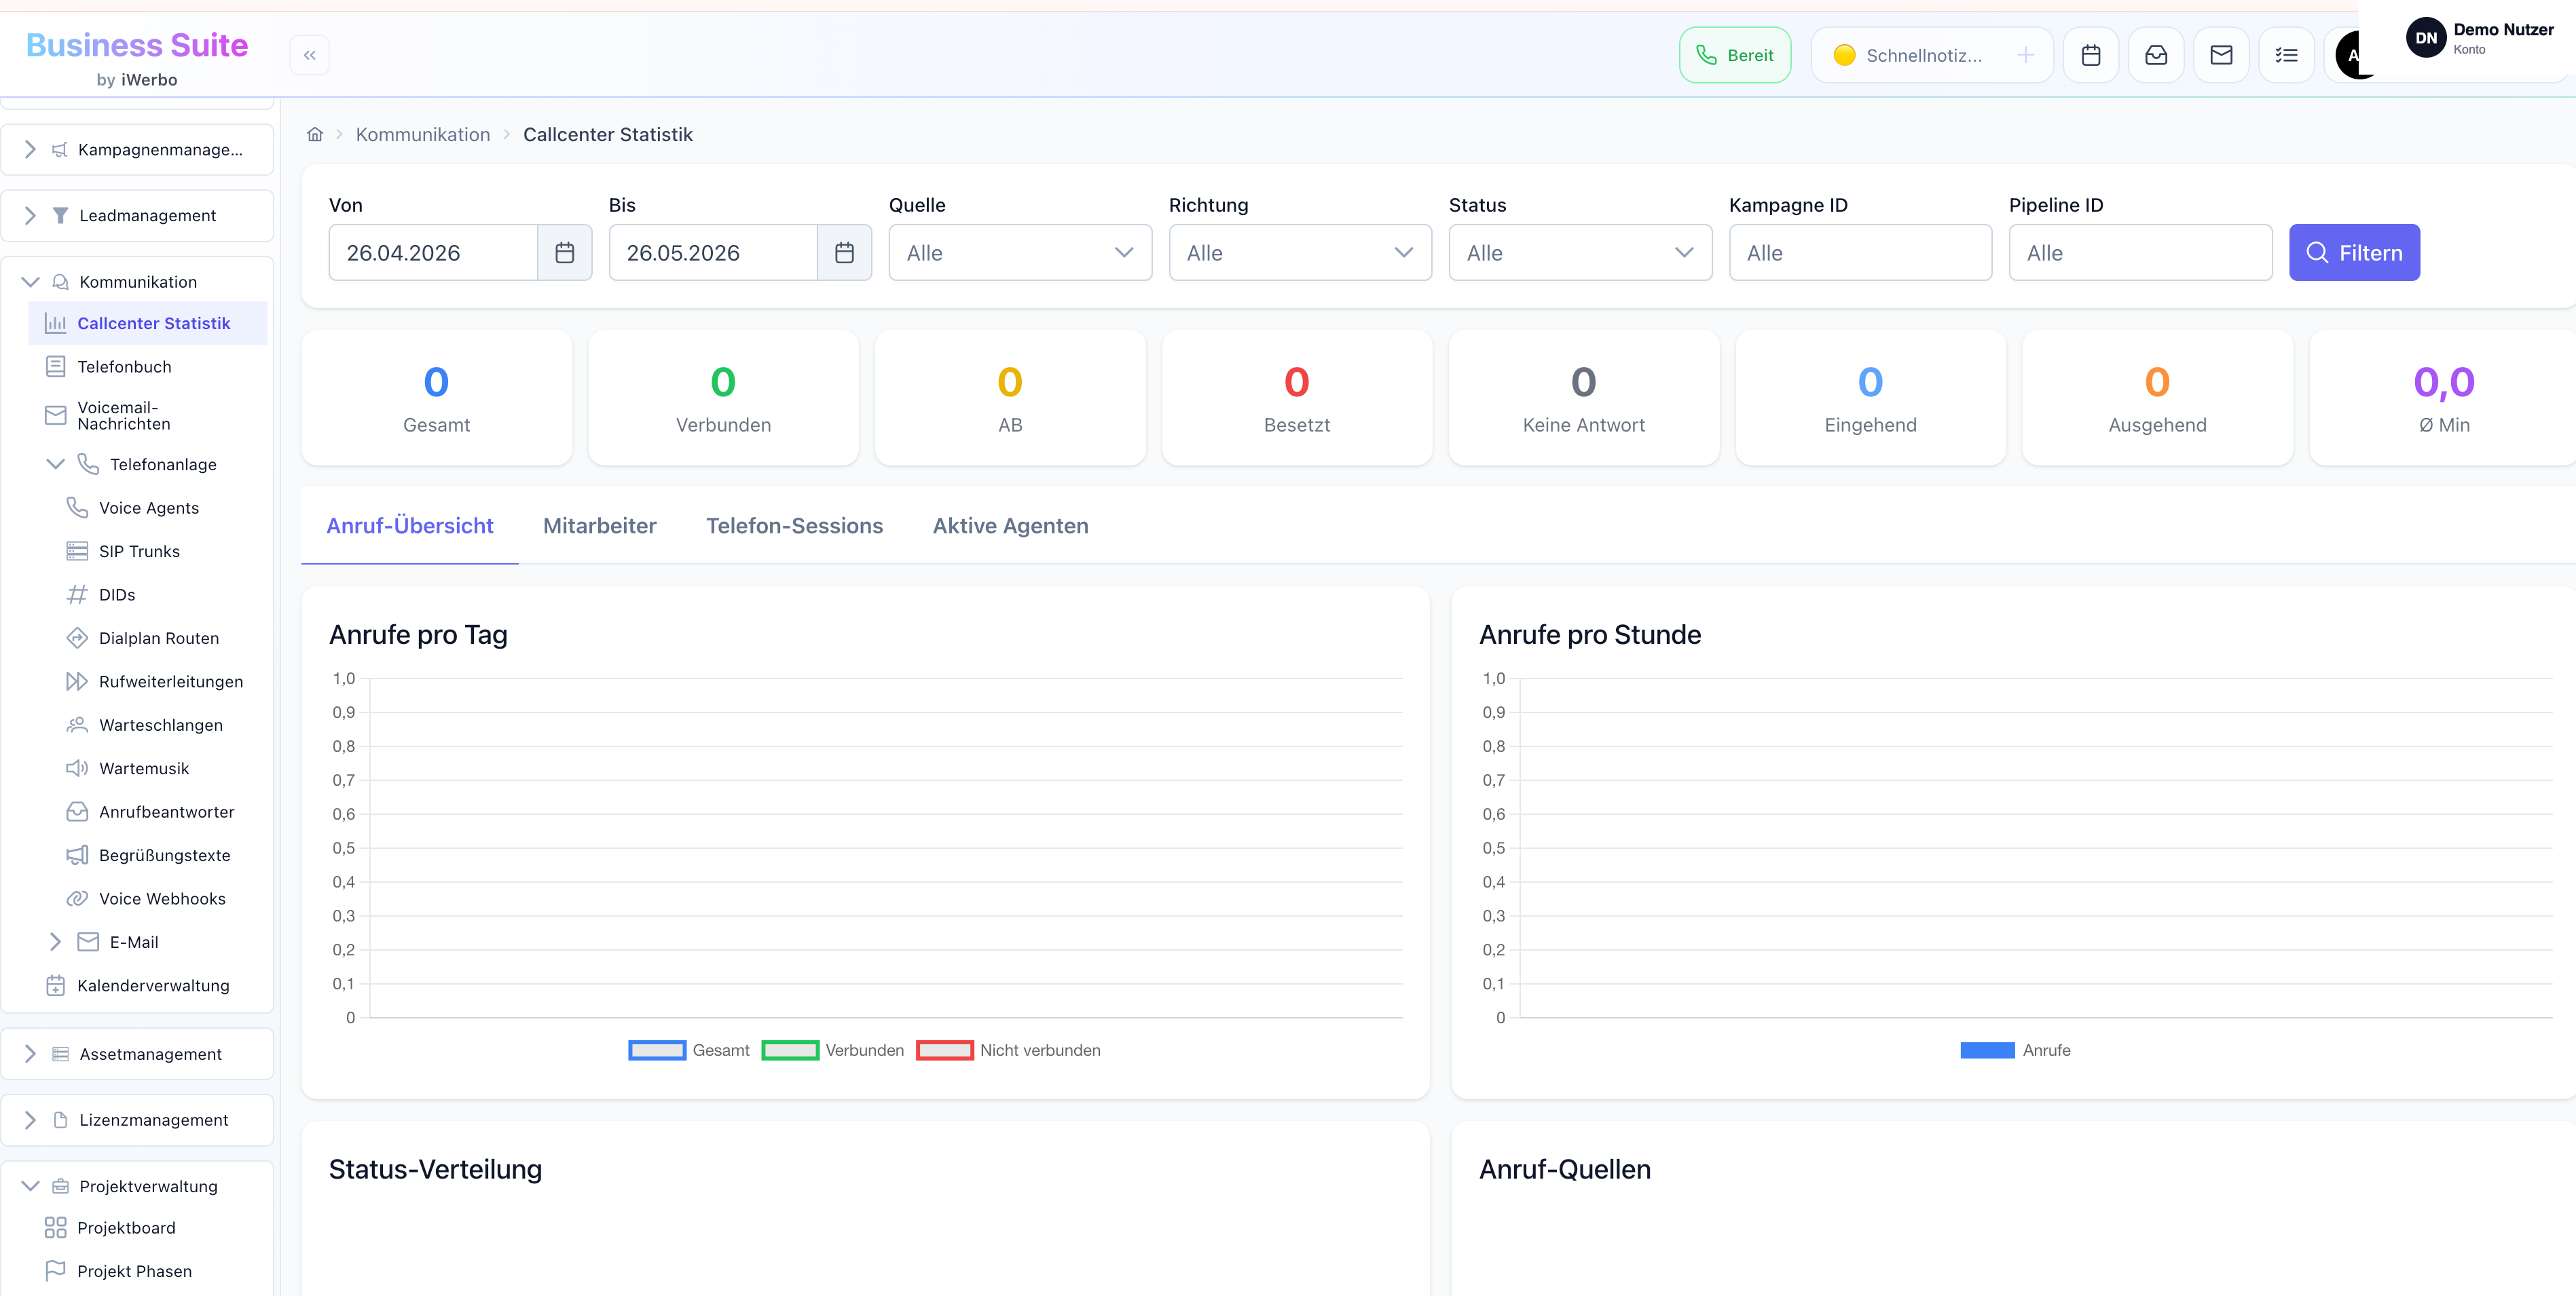
Task: Click the Ausgehend statistics card
Action: [x=2157, y=398]
